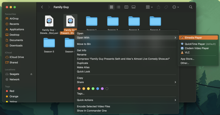Switch to icon grid view
The width and height of the screenshot is (220, 115).
pos(111,7)
